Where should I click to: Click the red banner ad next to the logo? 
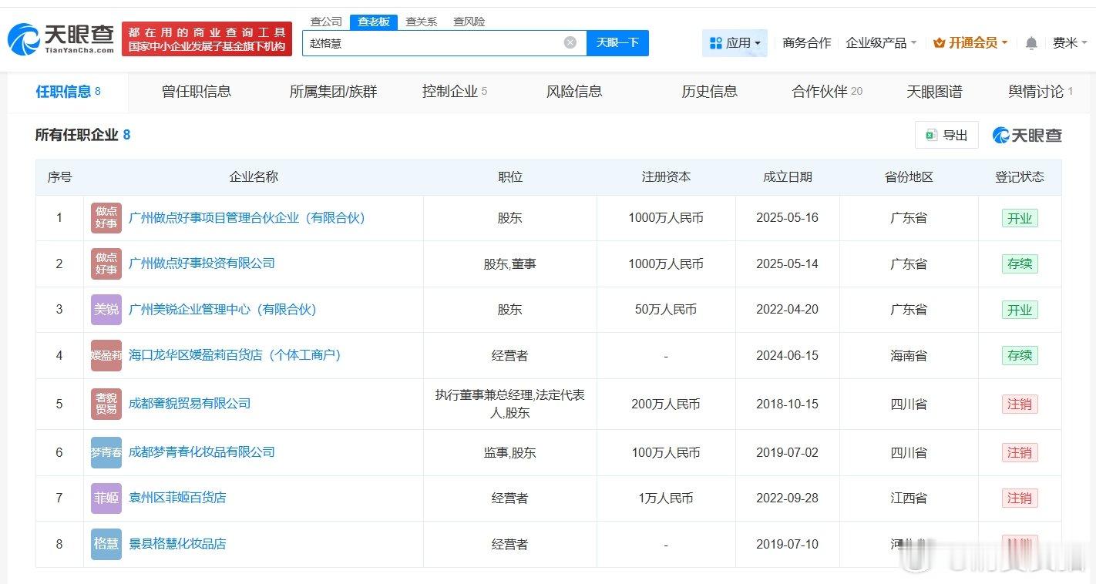tap(207, 39)
